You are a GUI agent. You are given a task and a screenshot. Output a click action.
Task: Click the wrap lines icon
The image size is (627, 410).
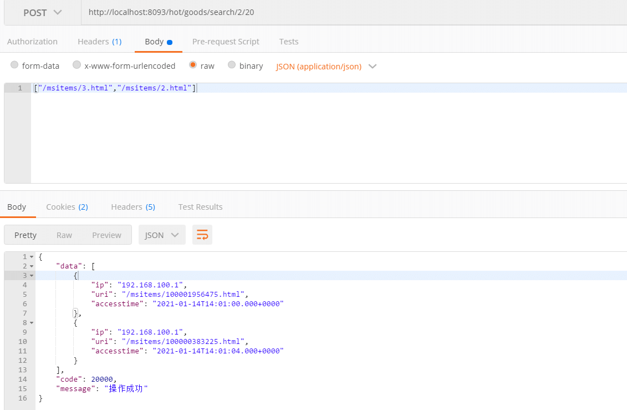click(202, 235)
